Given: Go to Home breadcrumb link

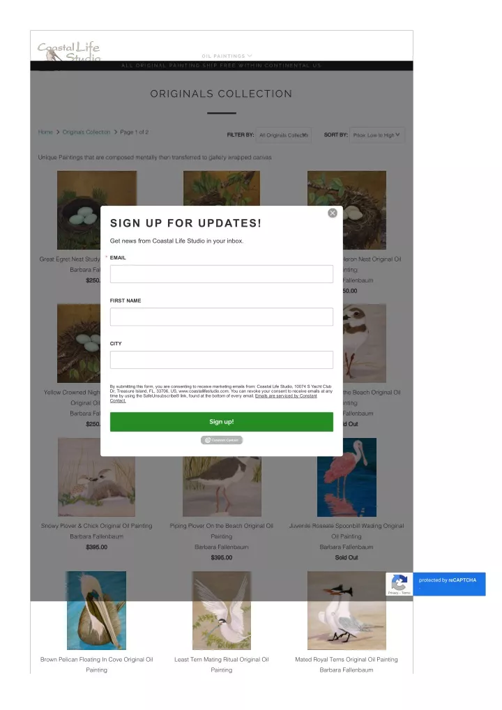Looking at the screenshot, I should tap(45, 133).
